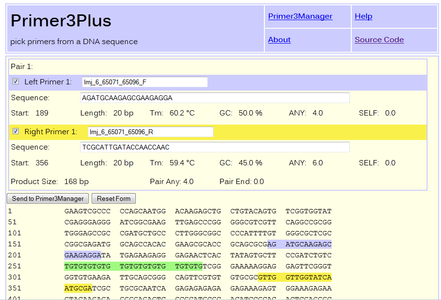Click the Product Size 168 bp text

coord(49,182)
